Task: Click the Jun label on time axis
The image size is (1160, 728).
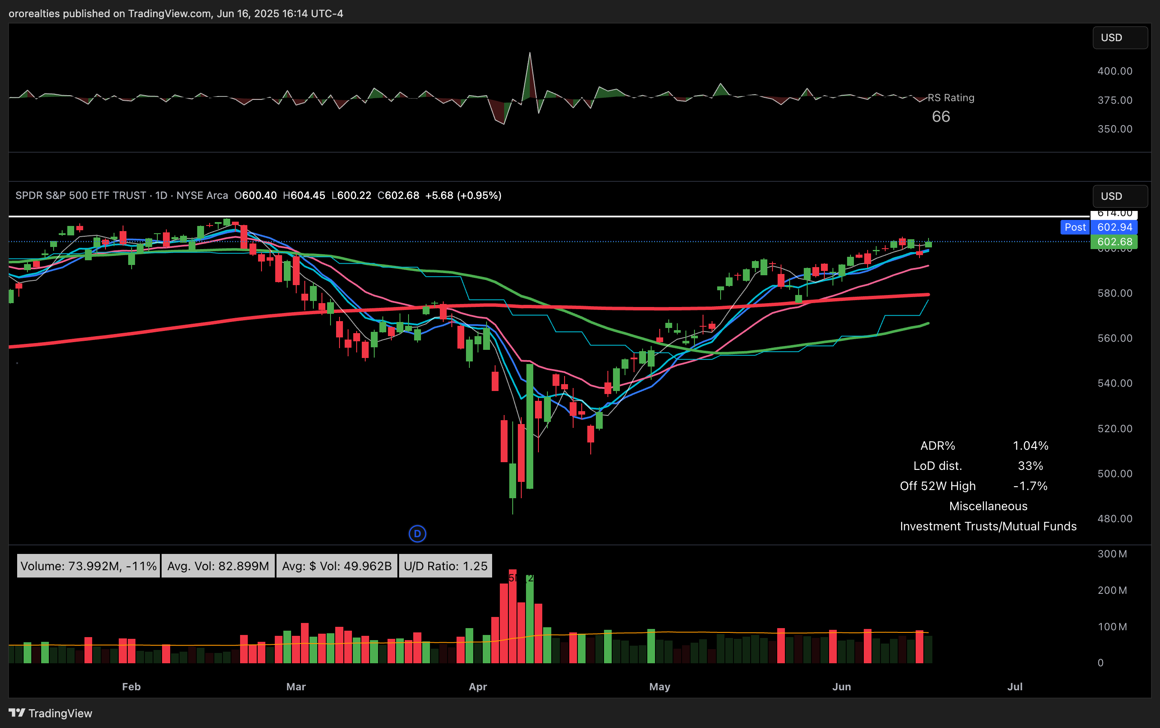Action: pyautogui.click(x=841, y=686)
